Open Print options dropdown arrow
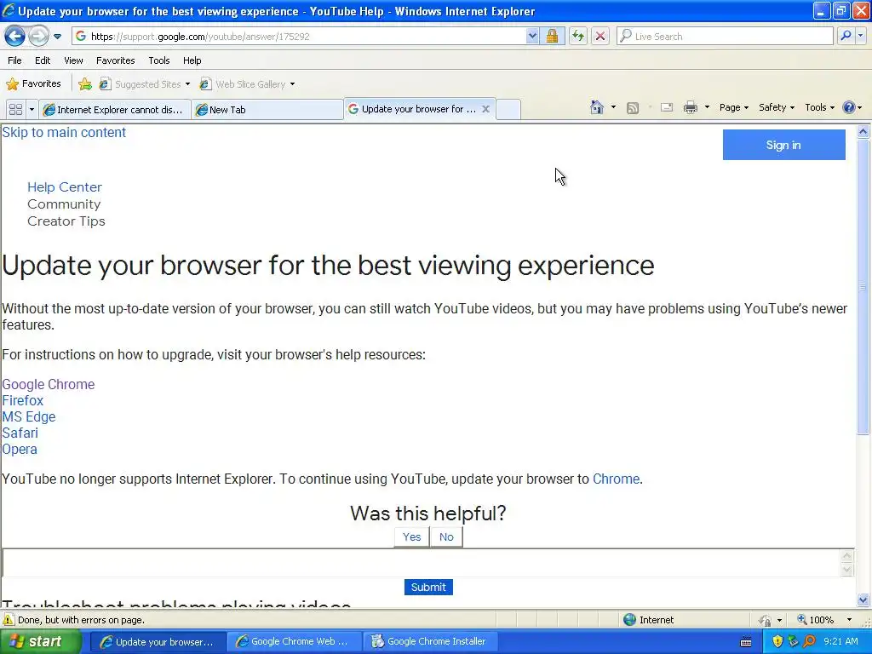The width and height of the screenshot is (872, 654). 707,107
